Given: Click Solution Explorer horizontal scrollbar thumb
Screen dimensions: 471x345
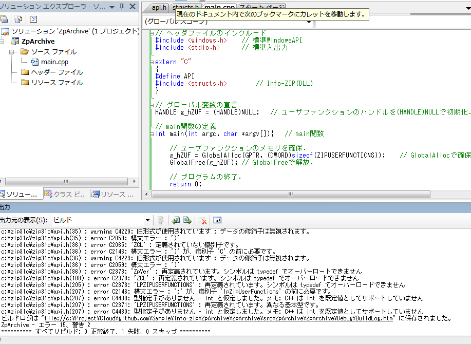Looking at the screenshot, I should point(66,181).
